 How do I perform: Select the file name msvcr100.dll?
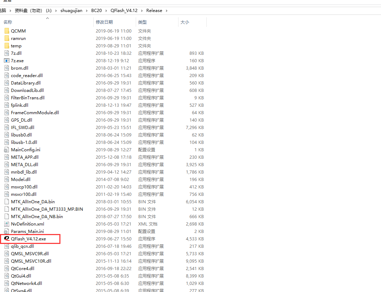(x=24, y=194)
